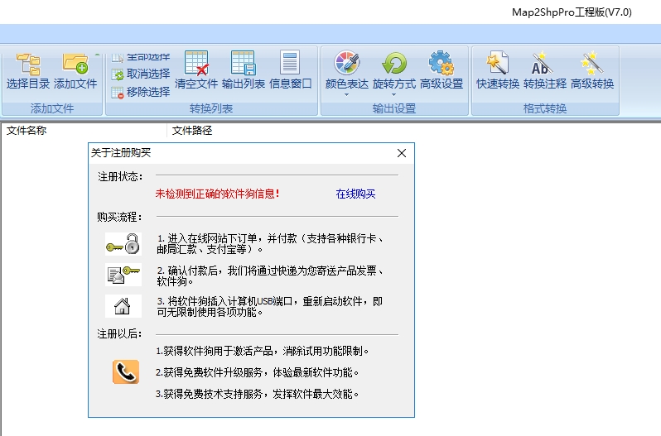This screenshot has width=661, height=436.
Task: Click the 购买流程 label
Action: tap(120, 217)
